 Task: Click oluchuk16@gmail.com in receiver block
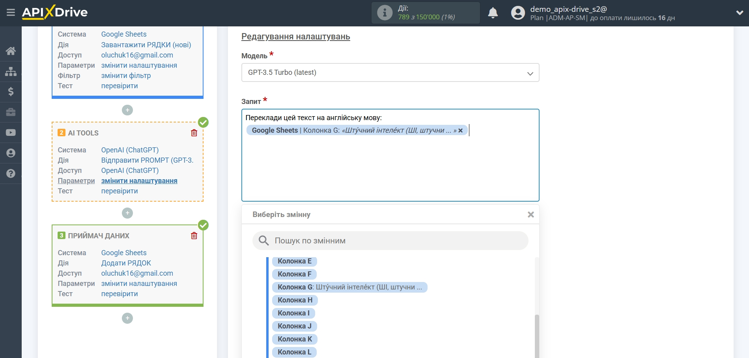(x=137, y=273)
